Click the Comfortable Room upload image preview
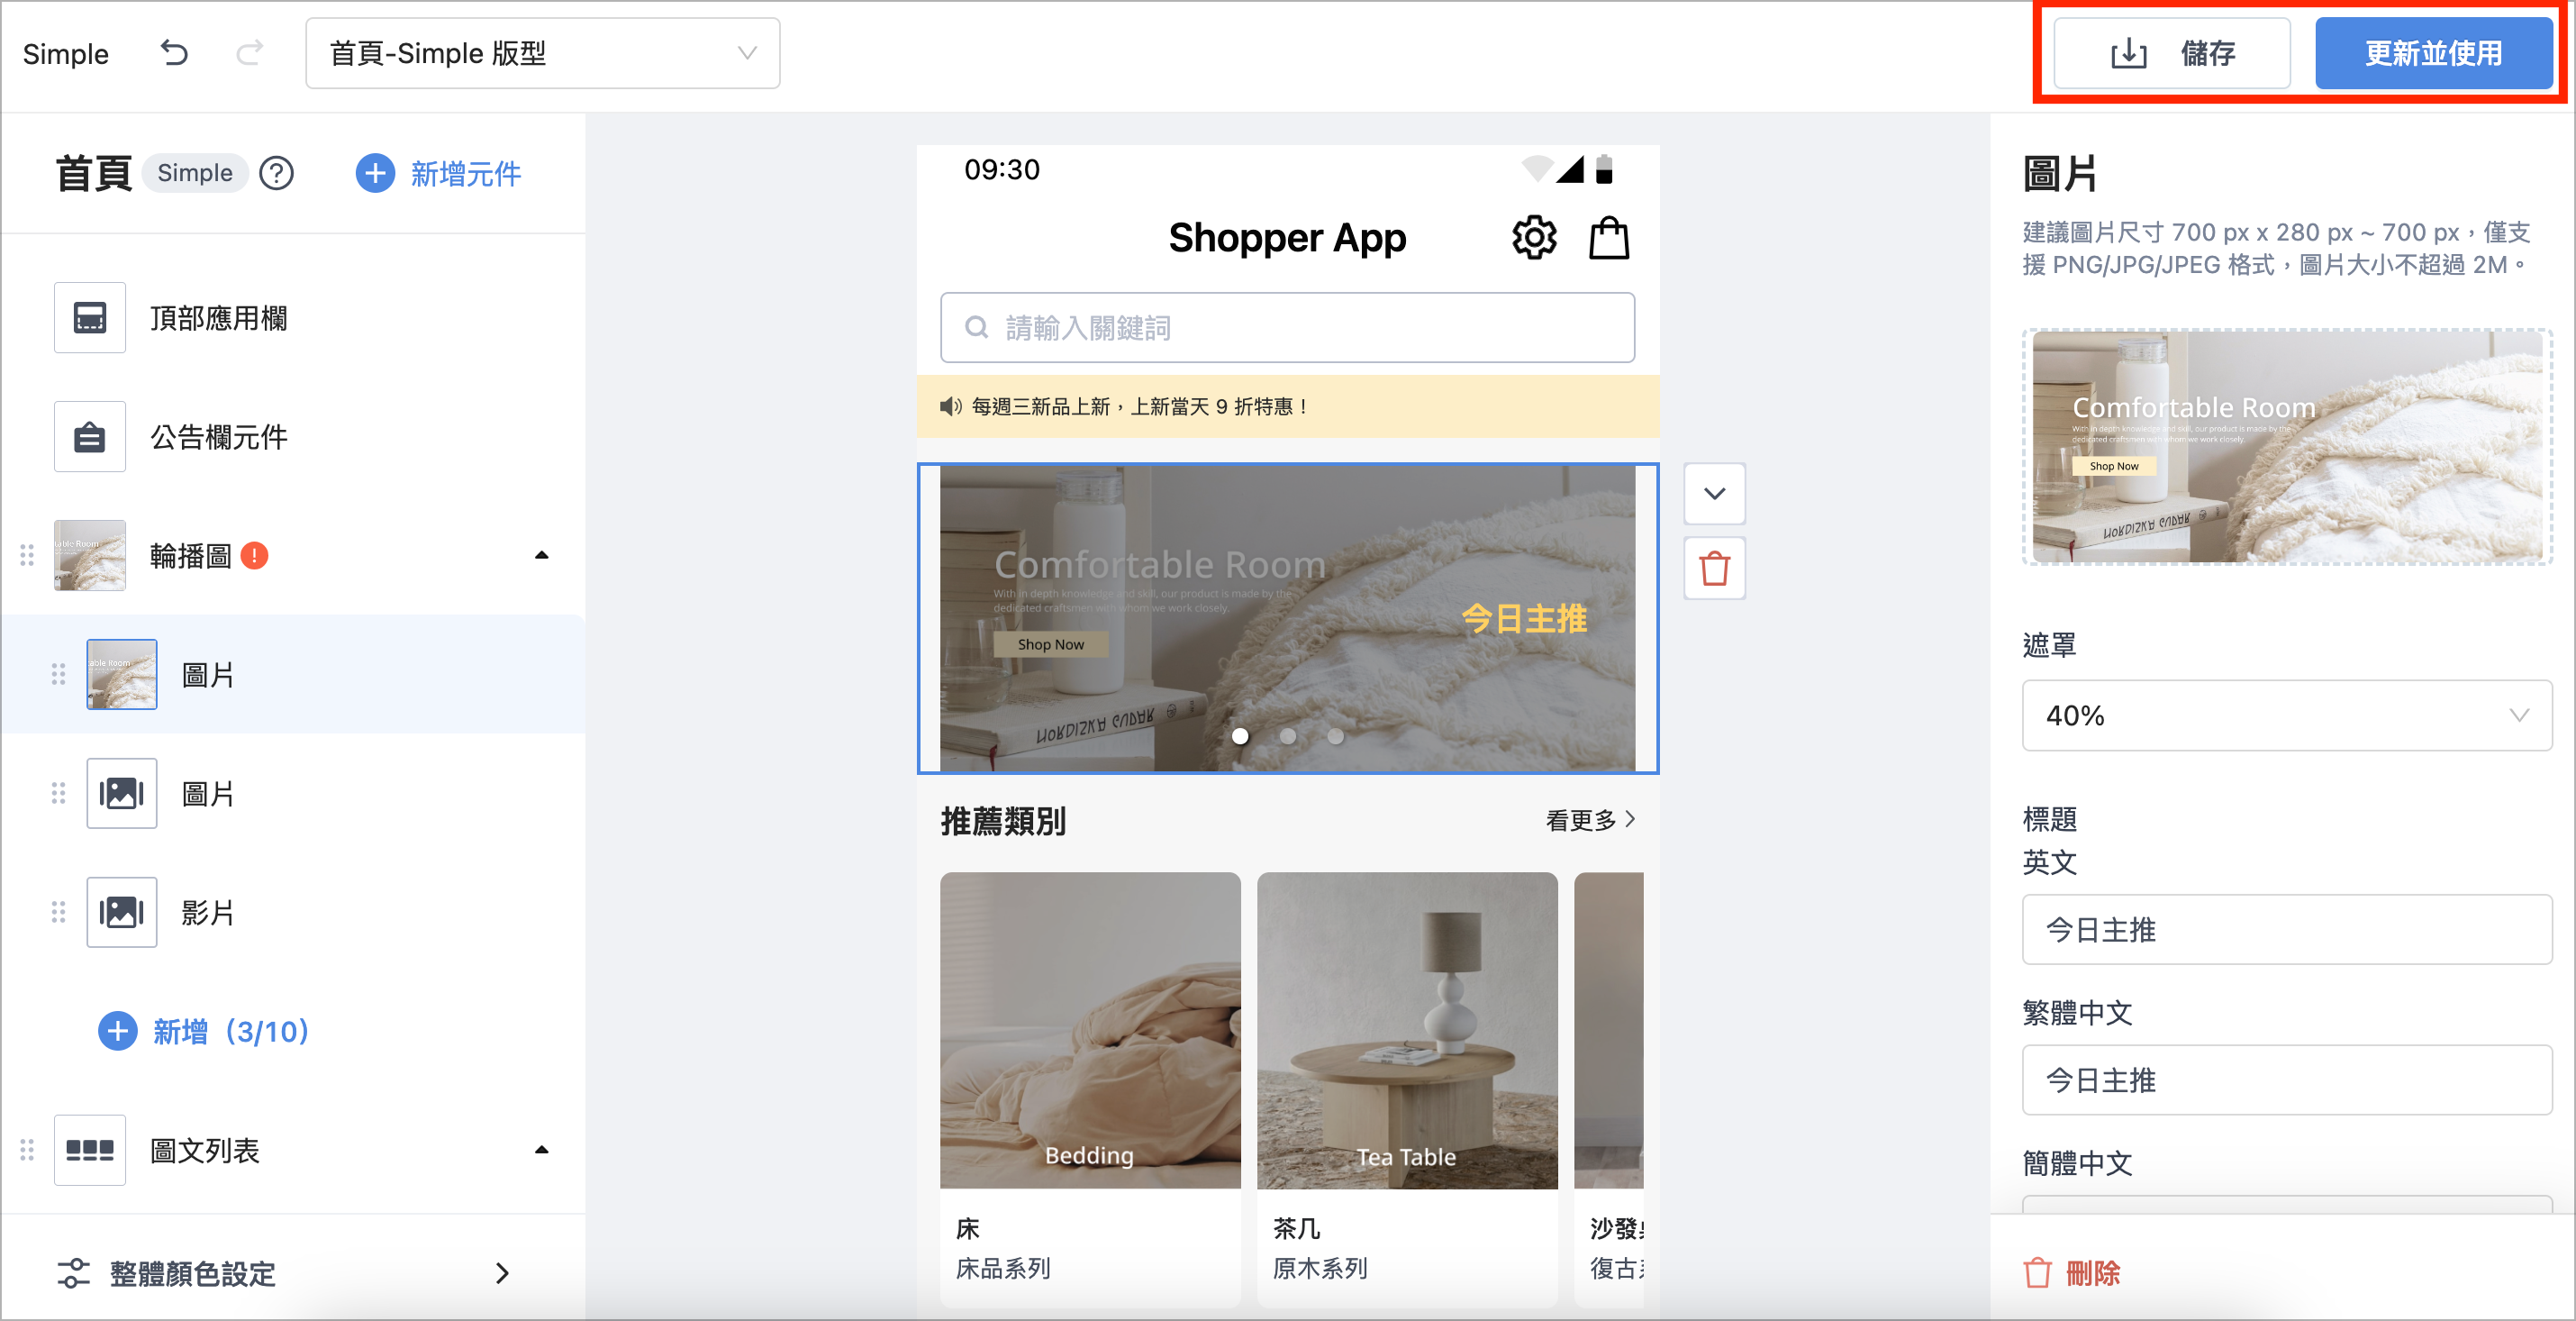Viewport: 2576px width, 1321px height. click(2287, 446)
